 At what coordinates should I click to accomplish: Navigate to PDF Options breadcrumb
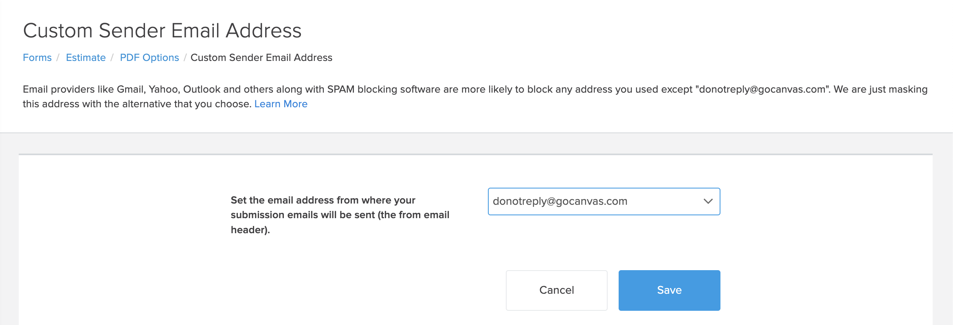pos(149,58)
